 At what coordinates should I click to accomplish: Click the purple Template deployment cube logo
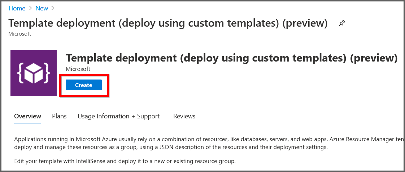coord(34,73)
